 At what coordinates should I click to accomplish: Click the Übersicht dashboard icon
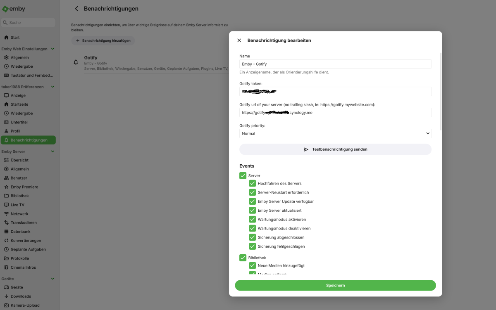(6, 160)
